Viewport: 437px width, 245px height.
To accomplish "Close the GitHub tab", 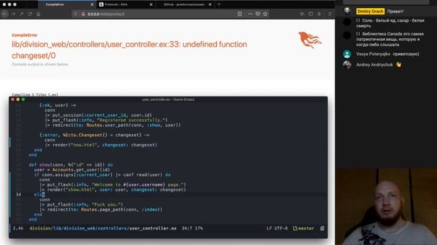I will (x=210, y=5).
